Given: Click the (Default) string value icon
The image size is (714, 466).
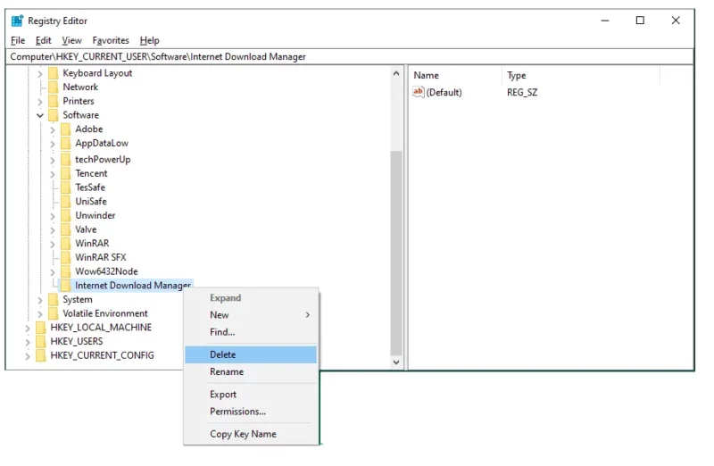Looking at the screenshot, I should 418,92.
